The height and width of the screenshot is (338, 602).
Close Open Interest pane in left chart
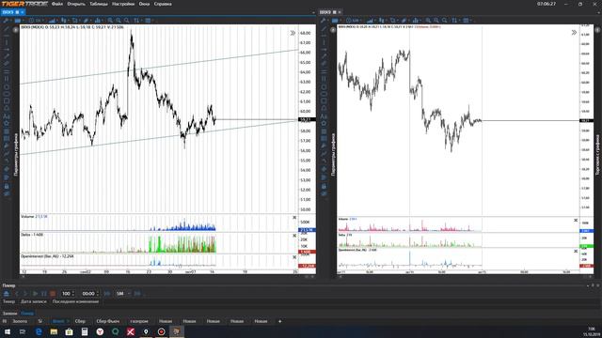click(294, 256)
